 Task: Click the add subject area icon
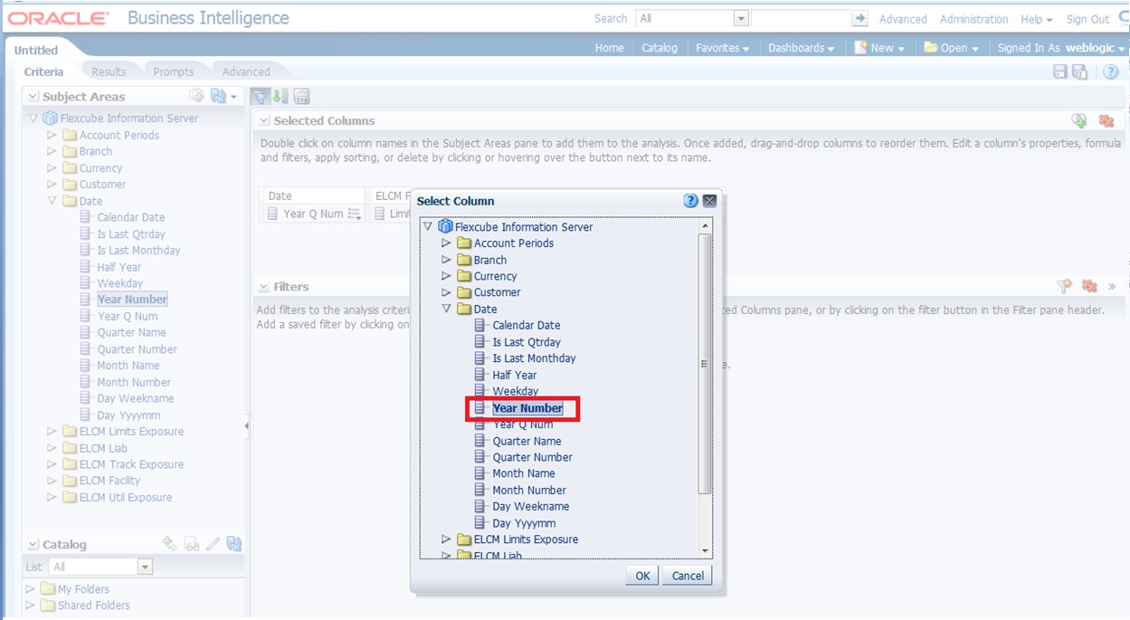pos(196,96)
